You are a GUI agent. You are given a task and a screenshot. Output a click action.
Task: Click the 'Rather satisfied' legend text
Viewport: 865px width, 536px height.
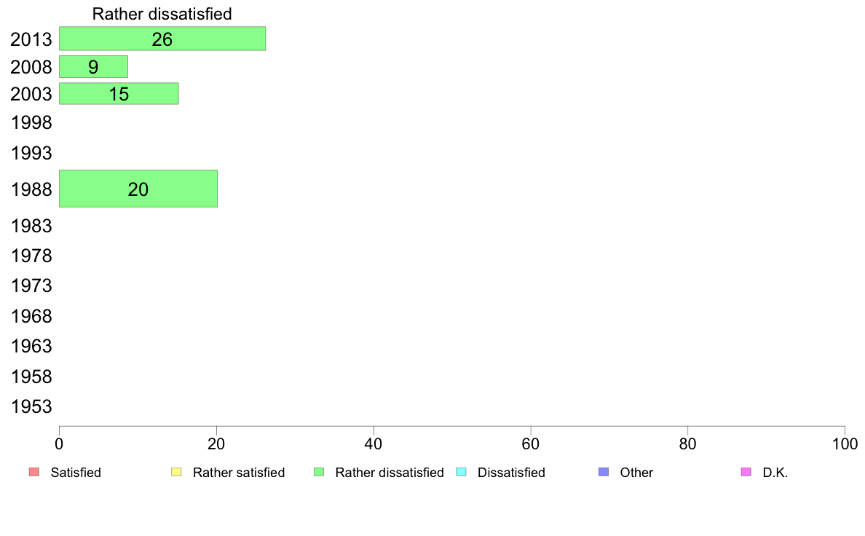(x=239, y=473)
